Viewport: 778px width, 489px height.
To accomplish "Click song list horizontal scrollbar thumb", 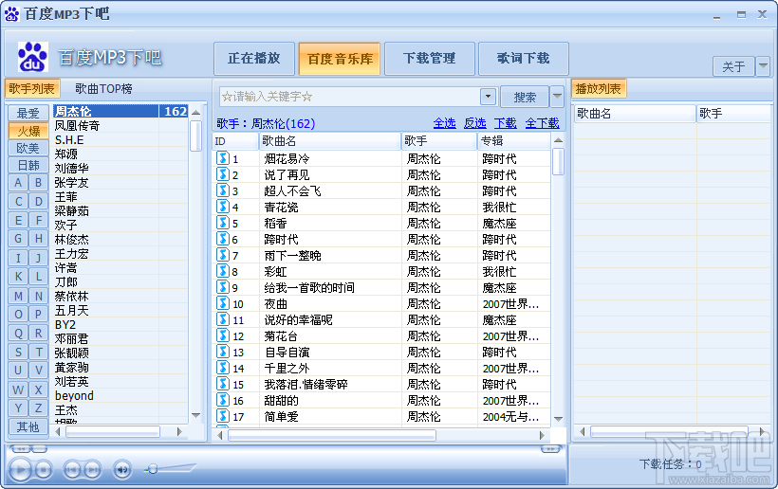I will pyautogui.click(x=331, y=435).
